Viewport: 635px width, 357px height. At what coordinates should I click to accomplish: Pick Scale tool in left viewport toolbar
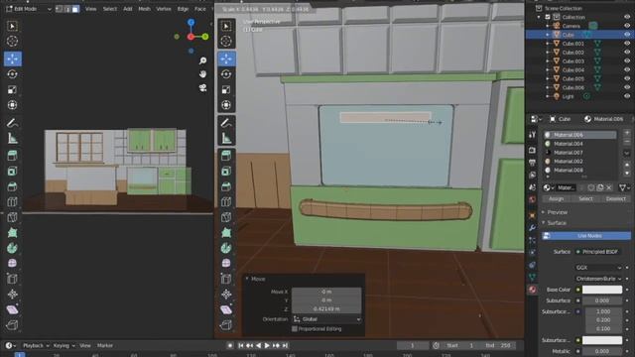[12, 89]
